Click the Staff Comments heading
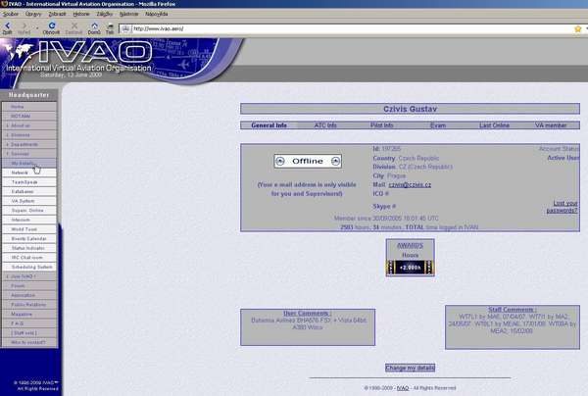Image resolution: width=588 pixels, height=396 pixels. click(513, 310)
